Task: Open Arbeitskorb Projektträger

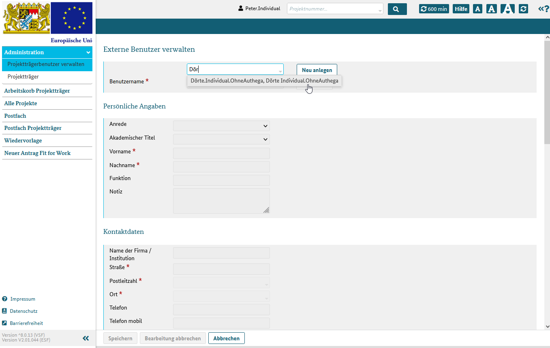Action: [47, 91]
